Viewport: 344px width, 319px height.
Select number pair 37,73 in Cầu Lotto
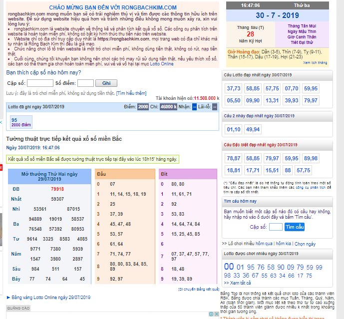pos(234,88)
